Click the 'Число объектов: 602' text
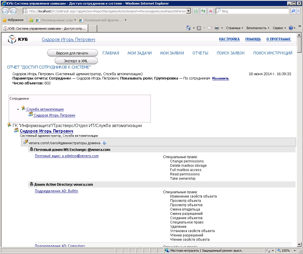Screen dimensions: 303x254 click(31, 83)
